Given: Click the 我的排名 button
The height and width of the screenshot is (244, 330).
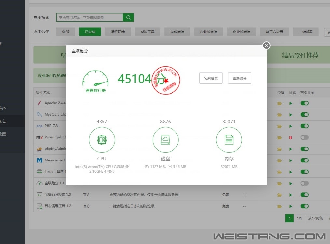Looking at the screenshot, I should click(211, 78).
